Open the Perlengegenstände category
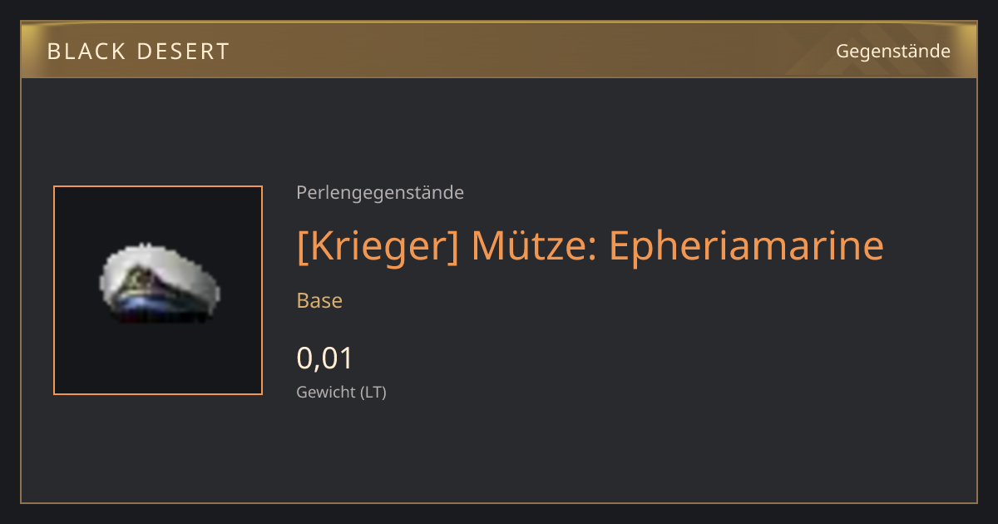The width and height of the screenshot is (998, 524). [x=380, y=193]
